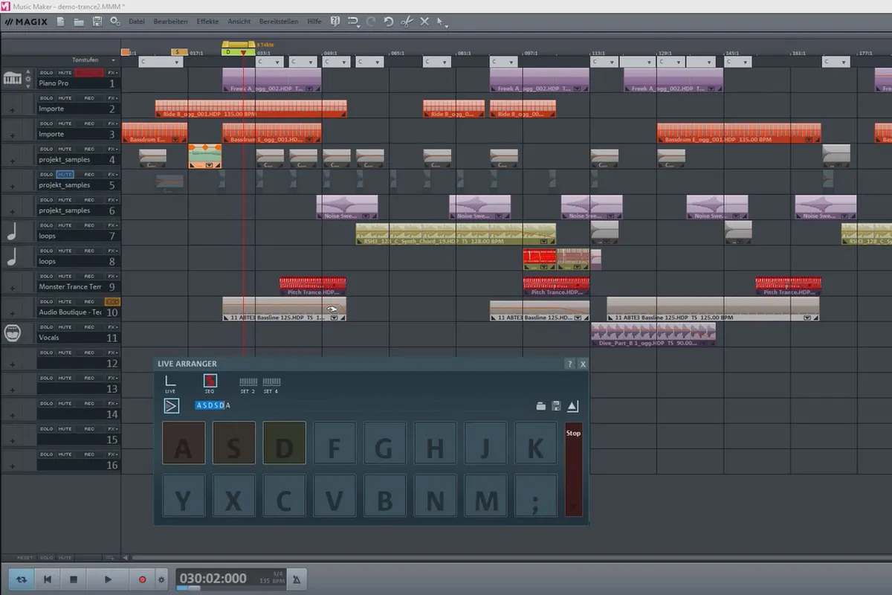892x595 pixels.
Task: Click the 030:02:000 time display
Action: pyautogui.click(x=213, y=578)
